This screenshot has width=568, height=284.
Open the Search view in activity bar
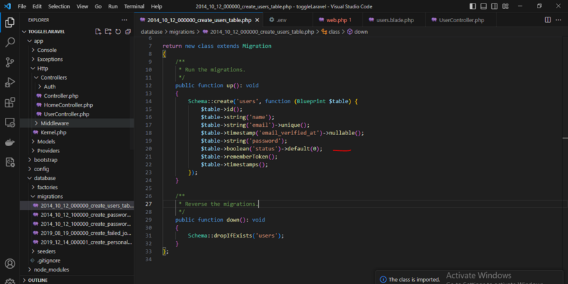coord(10,42)
